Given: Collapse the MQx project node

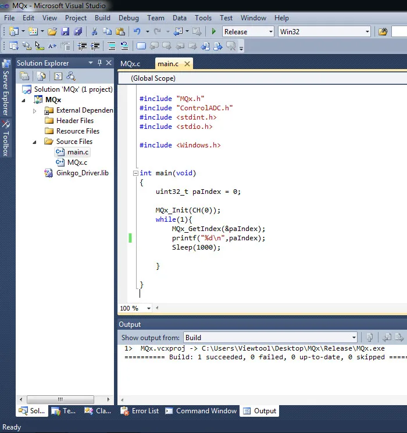Looking at the screenshot, I should click(x=24, y=100).
